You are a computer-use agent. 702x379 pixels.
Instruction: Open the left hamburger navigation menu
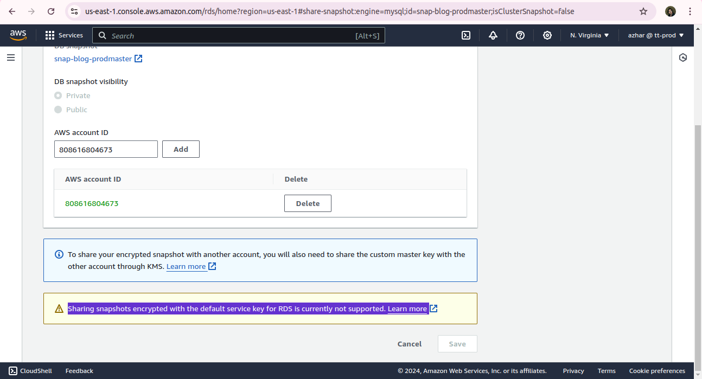(x=11, y=57)
